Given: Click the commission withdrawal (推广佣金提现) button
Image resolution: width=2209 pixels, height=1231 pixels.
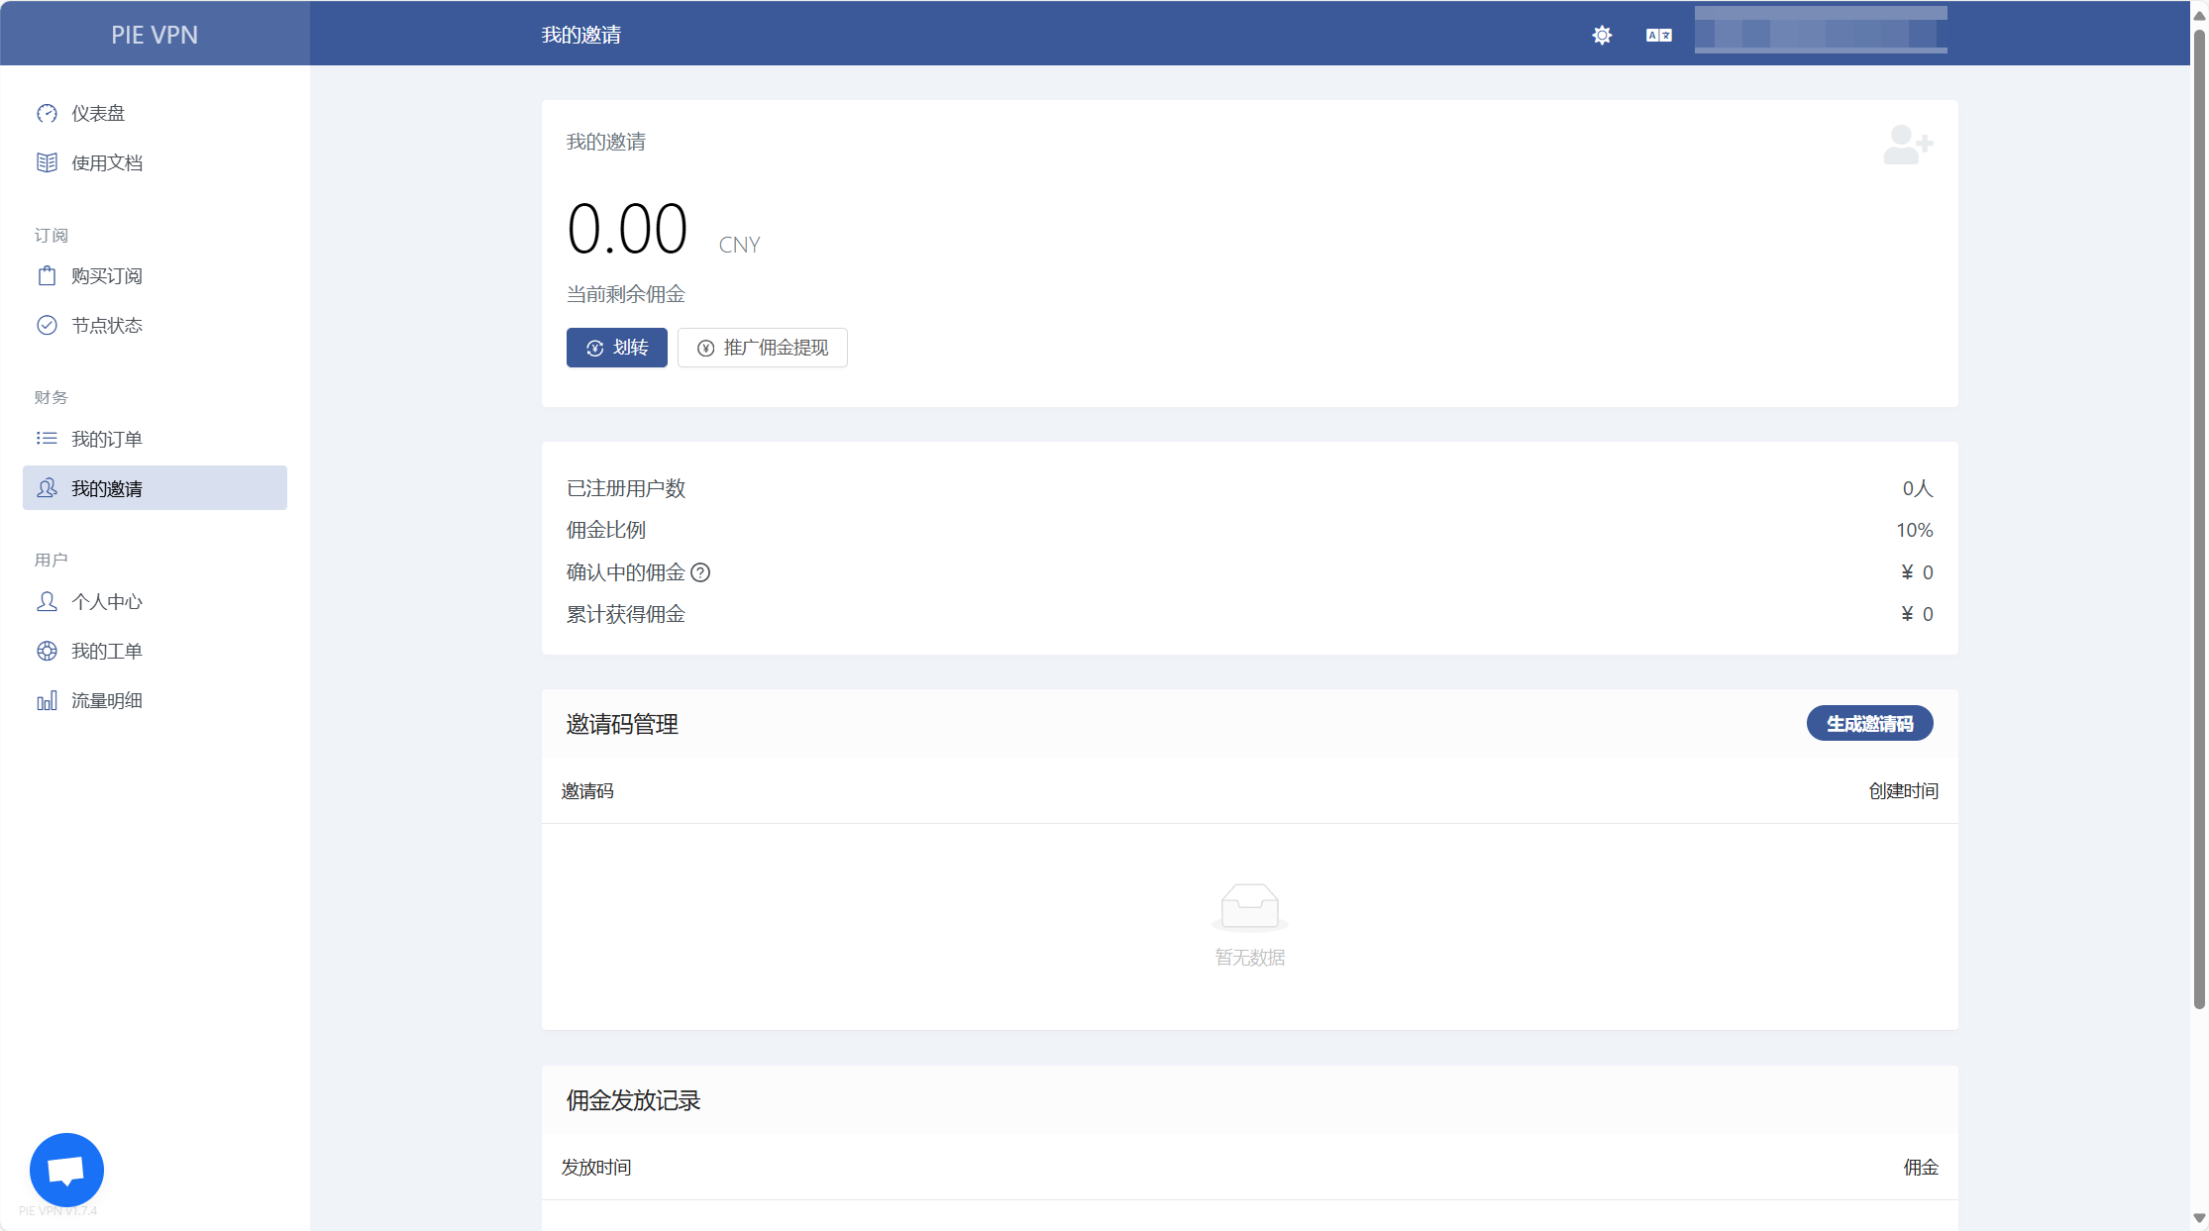Looking at the screenshot, I should pyautogui.click(x=762, y=348).
